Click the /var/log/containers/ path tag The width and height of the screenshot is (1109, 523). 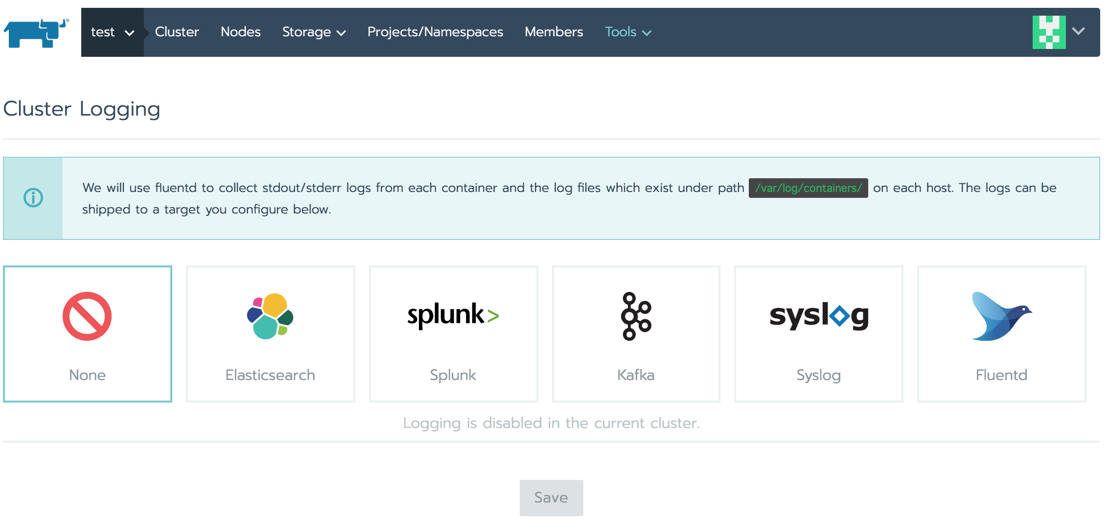808,188
